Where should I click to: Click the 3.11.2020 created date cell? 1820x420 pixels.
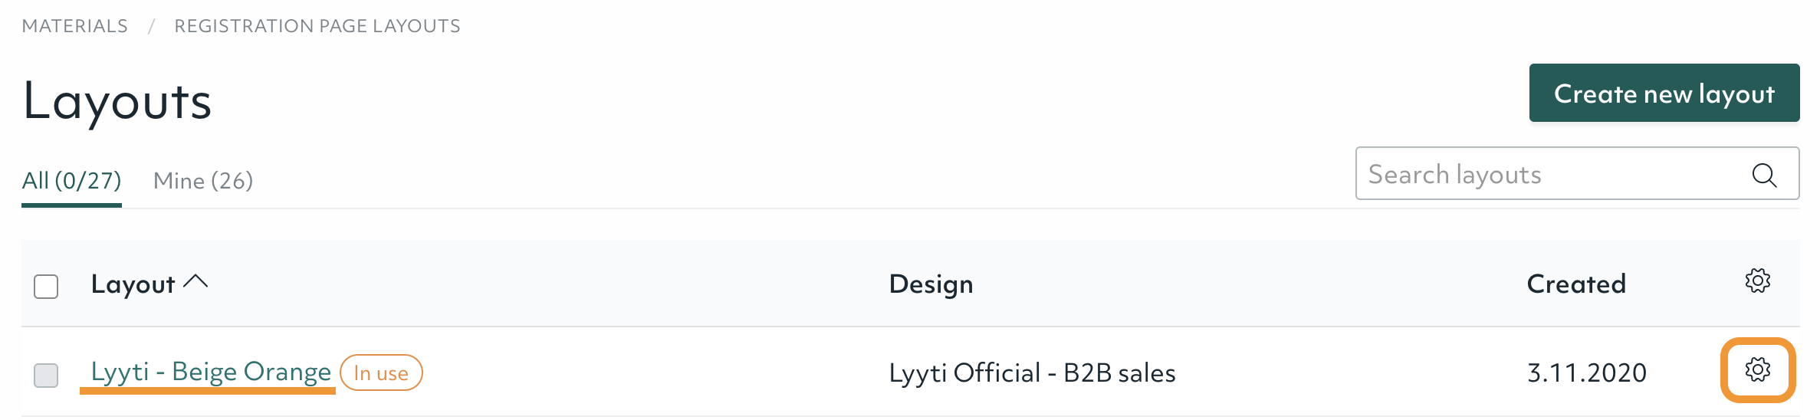click(x=1587, y=373)
